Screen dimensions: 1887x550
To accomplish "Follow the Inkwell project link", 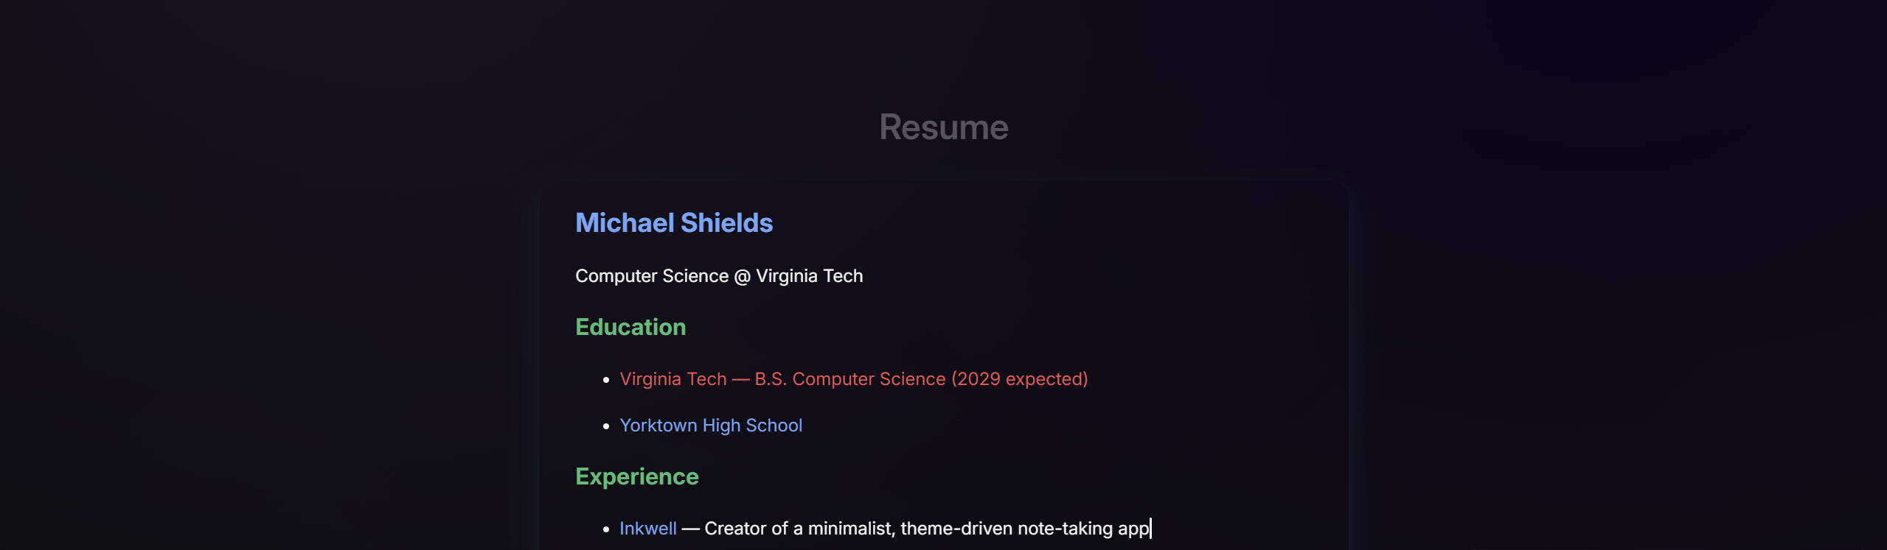I will click(647, 529).
